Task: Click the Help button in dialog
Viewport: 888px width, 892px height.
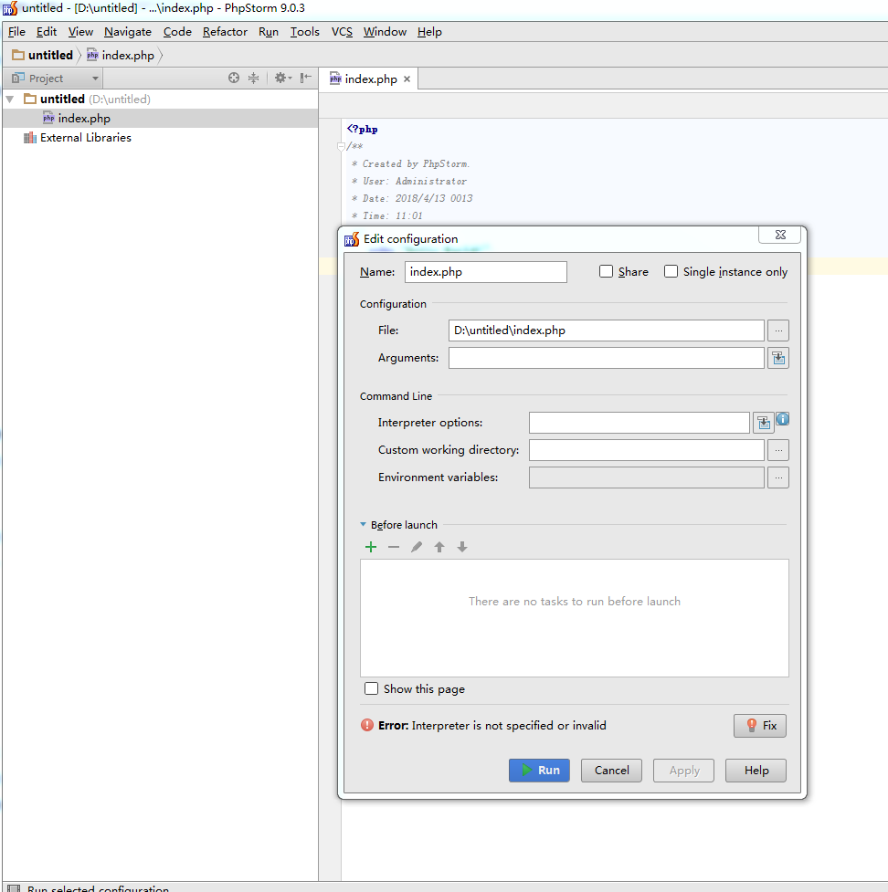Action: click(756, 771)
